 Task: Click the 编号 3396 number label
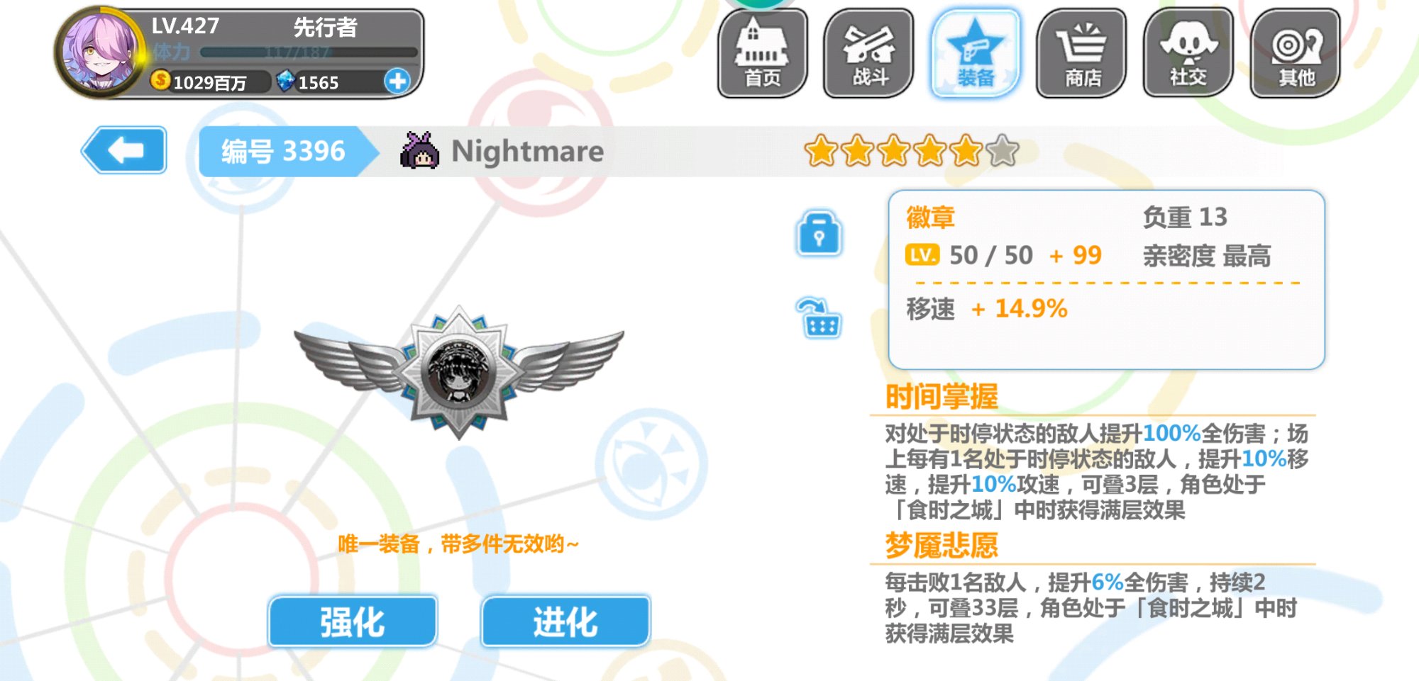tap(283, 151)
